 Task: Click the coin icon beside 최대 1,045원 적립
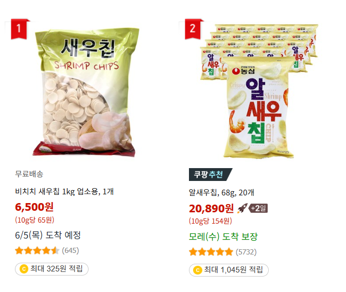(x=198, y=270)
